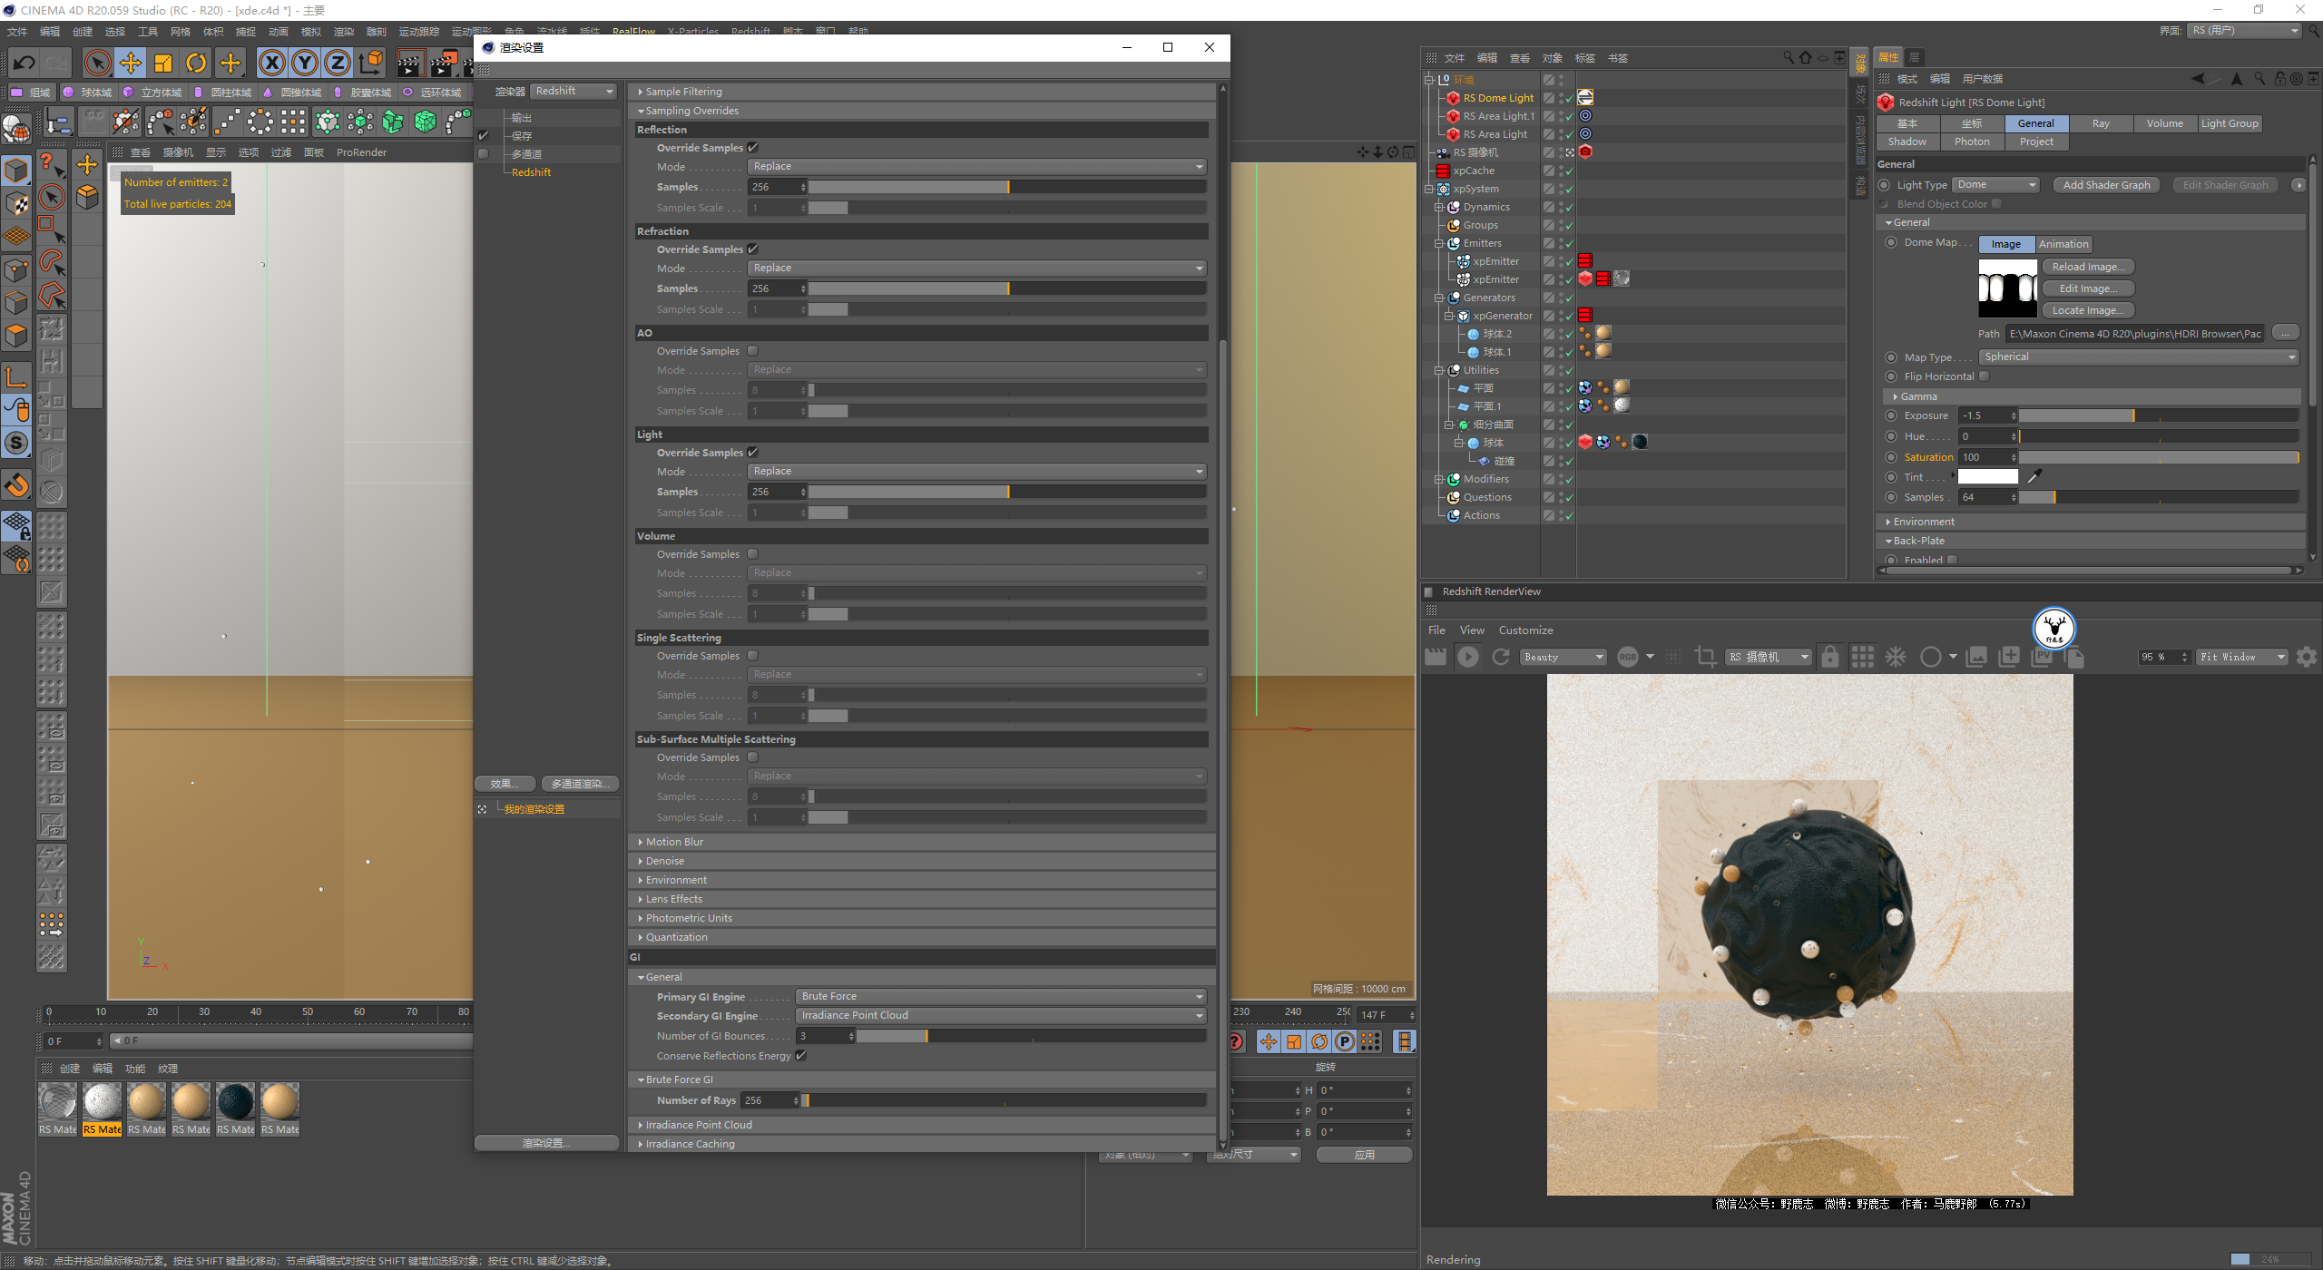Start render in Redshift RenderView

click(x=1467, y=657)
